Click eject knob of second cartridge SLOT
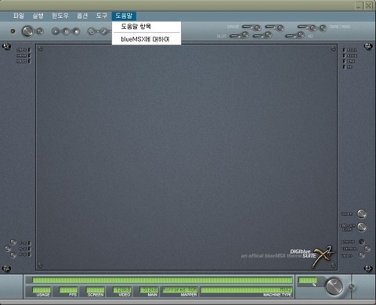The width and height of the screenshot is (376, 305). pos(269,34)
